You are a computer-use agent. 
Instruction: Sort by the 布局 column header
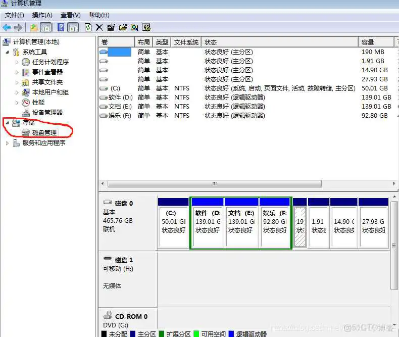click(x=144, y=42)
